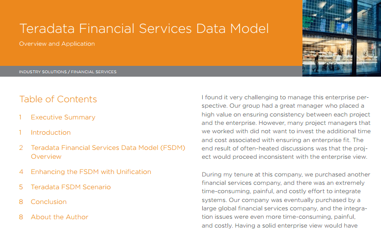Navigate to the Conclusion contents entry
The image size is (381, 231).
pyautogui.click(x=49, y=202)
